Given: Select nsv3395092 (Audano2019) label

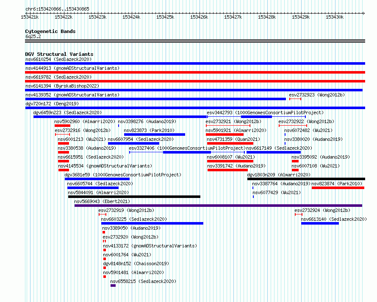Looking at the screenshot, I should tap(321, 157).
